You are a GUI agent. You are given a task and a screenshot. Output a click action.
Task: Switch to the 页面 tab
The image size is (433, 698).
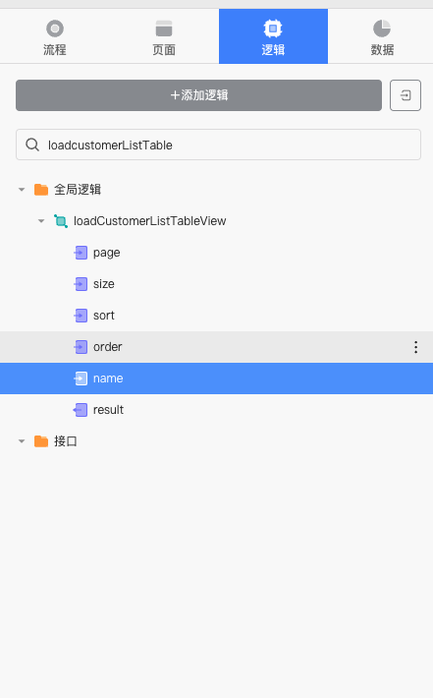pyautogui.click(x=164, y=36)
